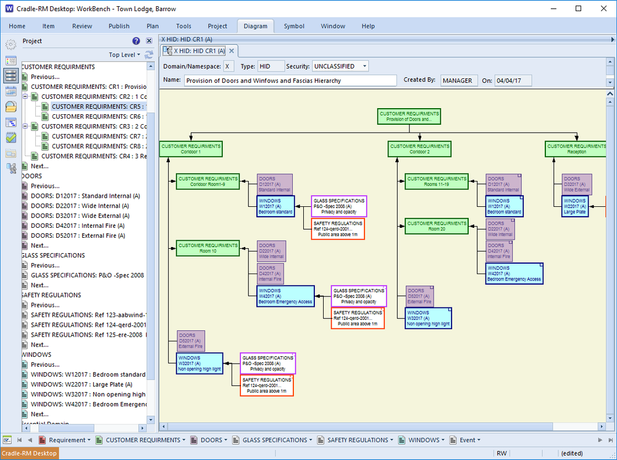Screen dimensions: 617x460
Task: Collapse the CR3 tree node
Action: 25,127
